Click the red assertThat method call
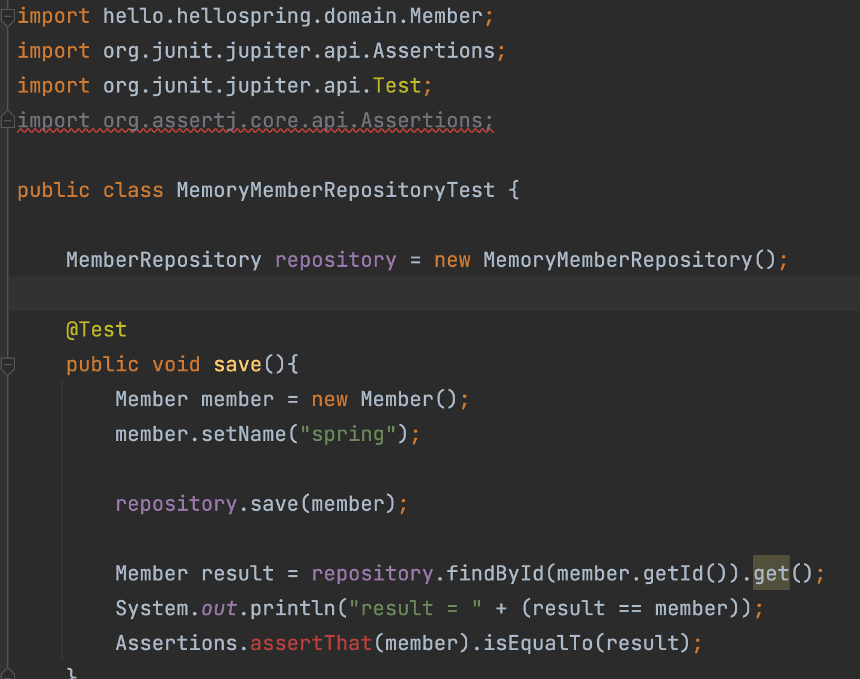 click(x=311, y=644)
